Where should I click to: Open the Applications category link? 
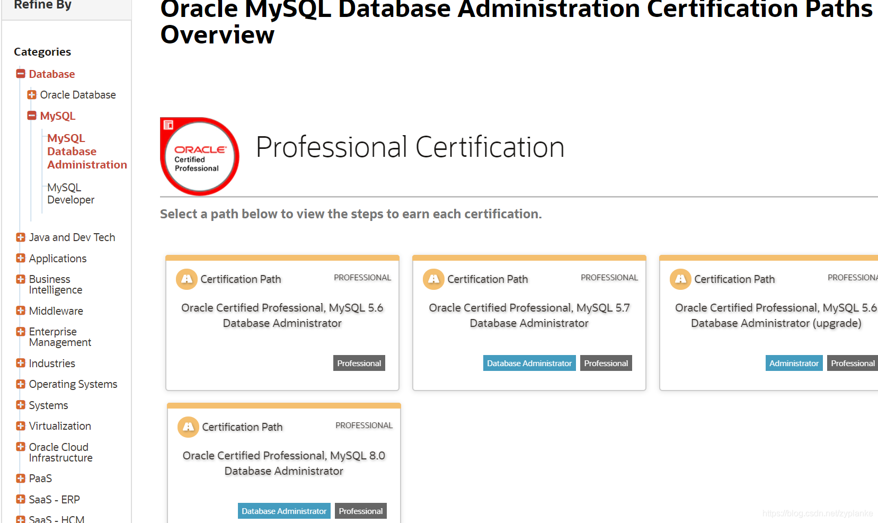click(x=58, y=259)
